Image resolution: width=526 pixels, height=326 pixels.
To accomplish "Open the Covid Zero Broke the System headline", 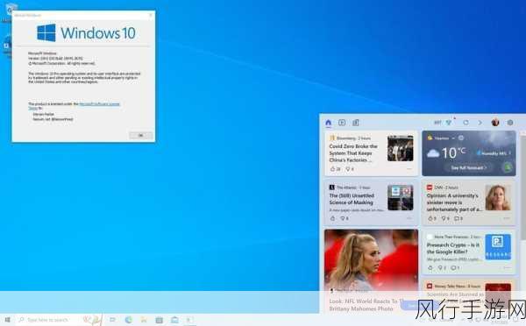I will click(353, 153).
